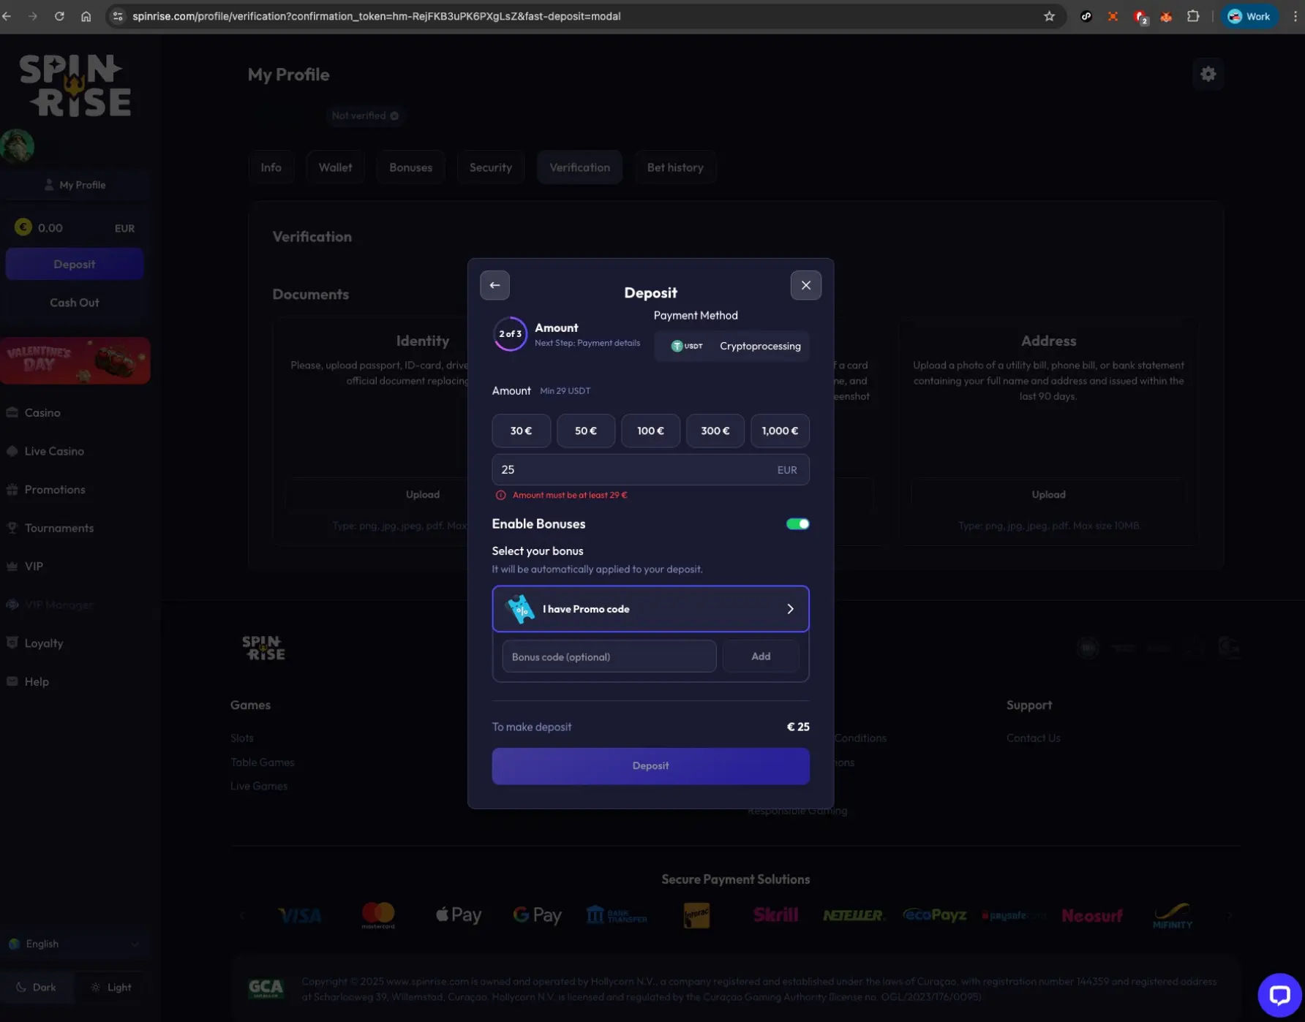Open the browser extensions puzzle icon
Screen dimensions: 1305x1022
1193,16
